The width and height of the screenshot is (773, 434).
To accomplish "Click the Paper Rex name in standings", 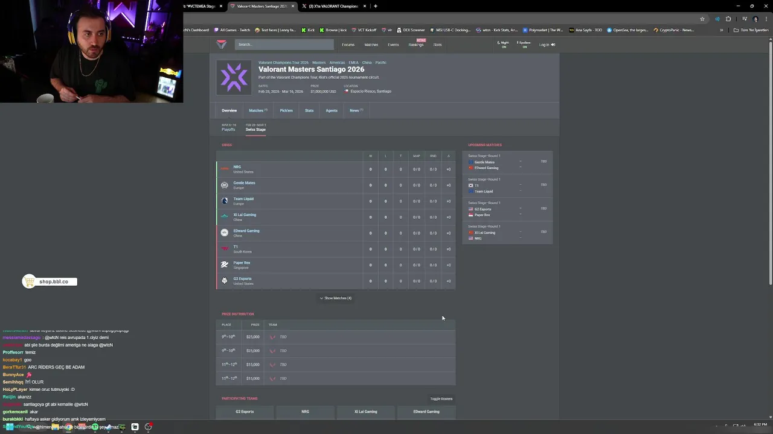I will pos(242,263).
